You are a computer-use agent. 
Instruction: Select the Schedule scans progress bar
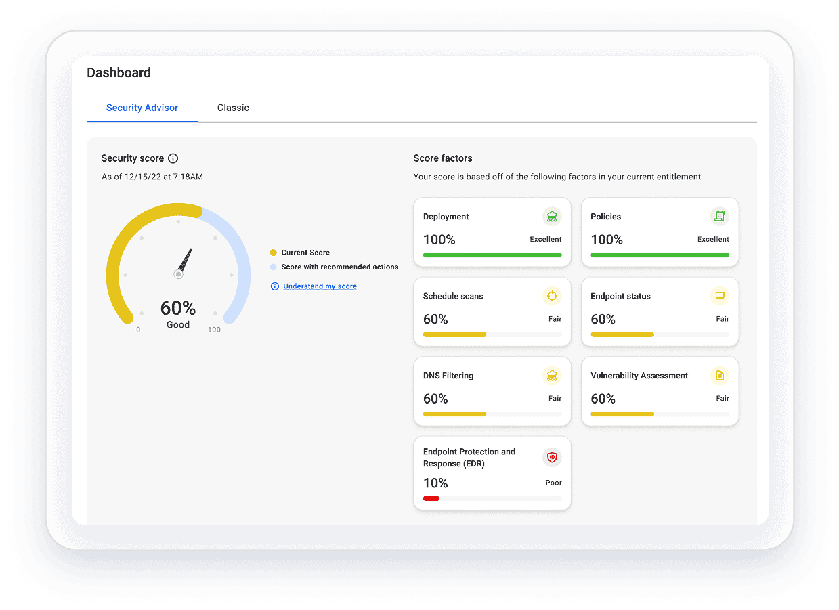[492, 334]
